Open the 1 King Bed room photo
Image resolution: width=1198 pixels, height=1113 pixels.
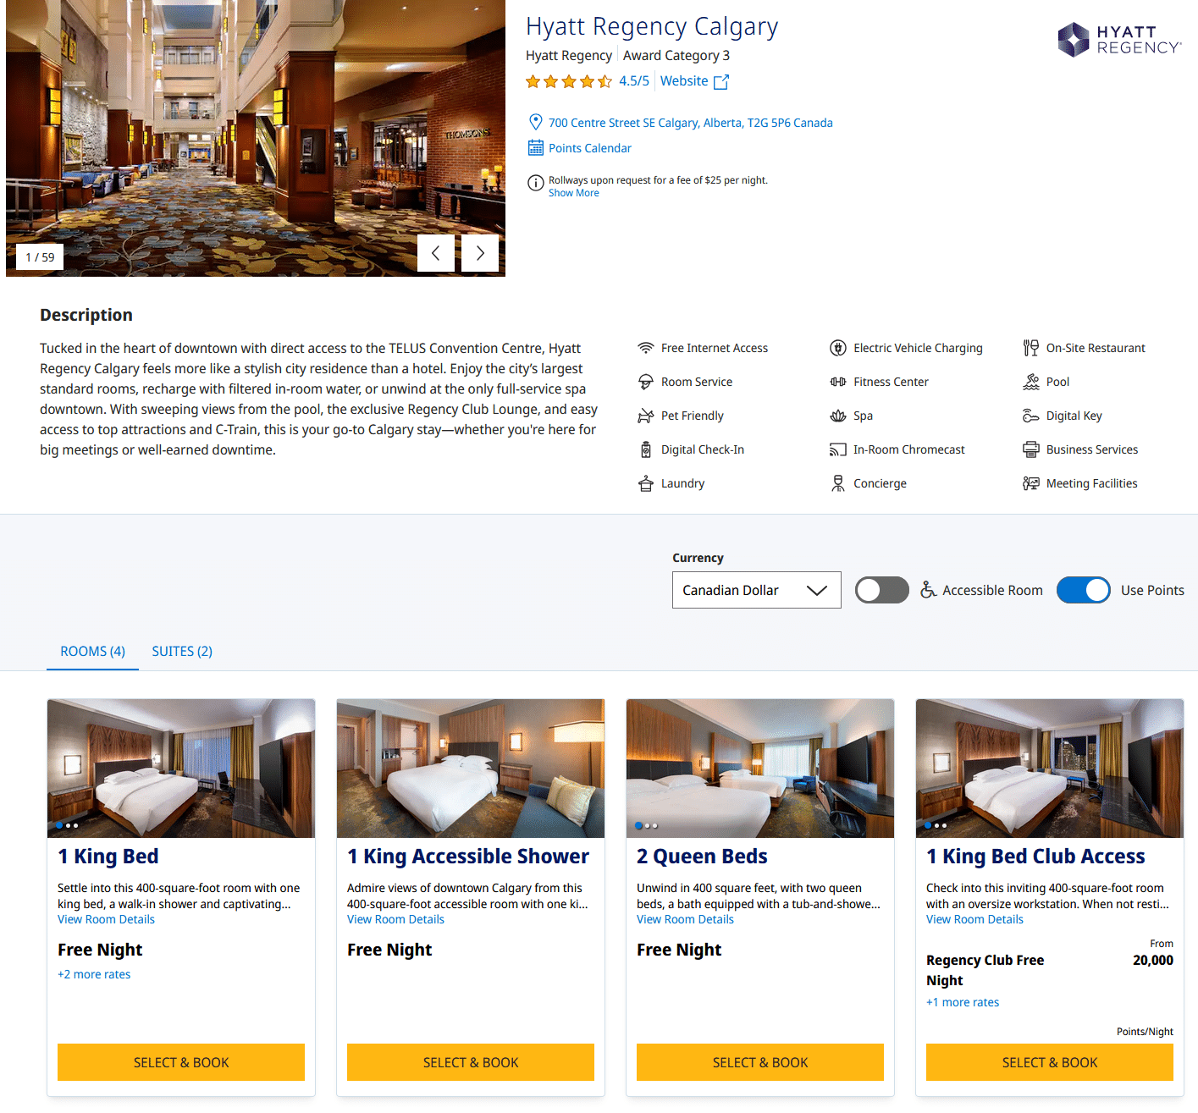pyautogui.click(x=181, y=769)
